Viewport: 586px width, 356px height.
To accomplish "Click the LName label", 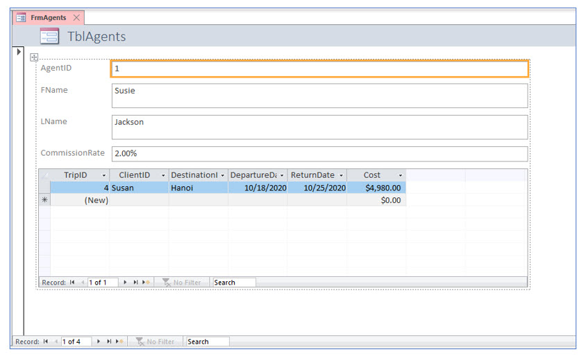I will [54, 121].
